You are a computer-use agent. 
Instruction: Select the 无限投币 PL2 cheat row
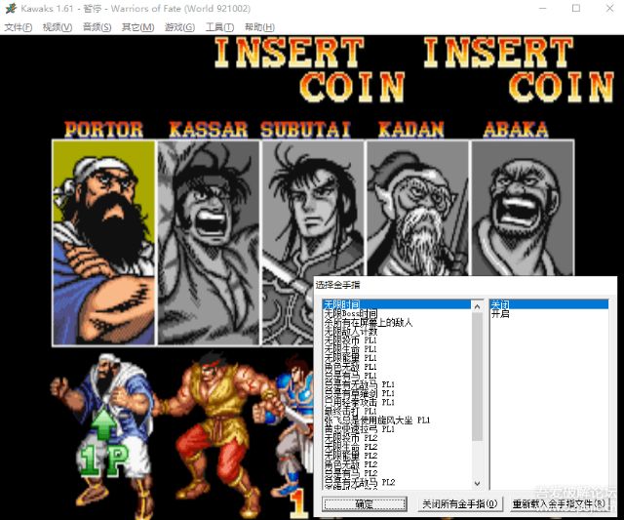tap(397, 438)
